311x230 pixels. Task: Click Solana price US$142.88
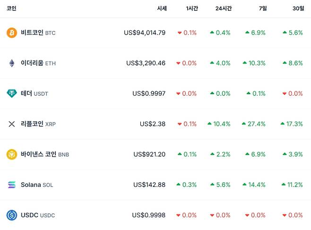149,185
